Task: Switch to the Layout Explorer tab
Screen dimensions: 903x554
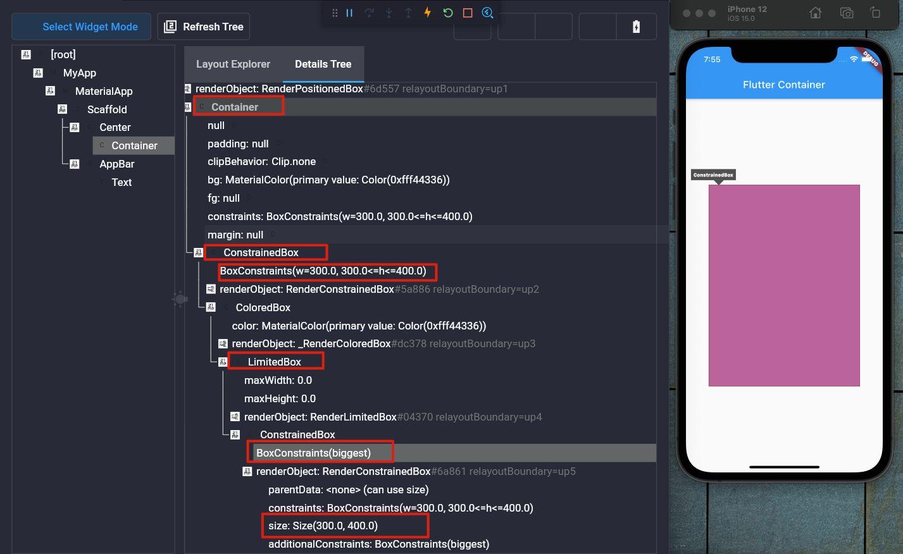Action: [233, 64]
